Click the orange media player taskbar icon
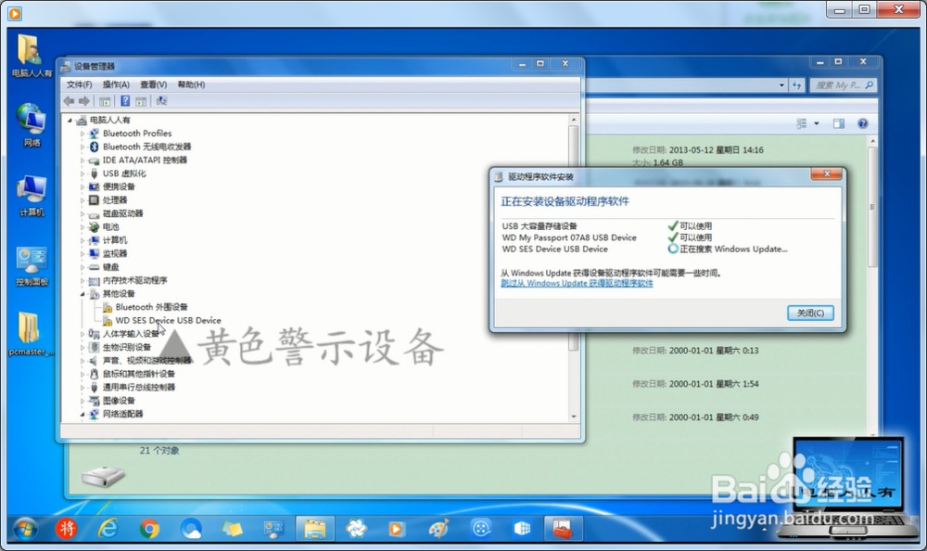The height and width of the screenshot is (551, 927). click(397, 529)
